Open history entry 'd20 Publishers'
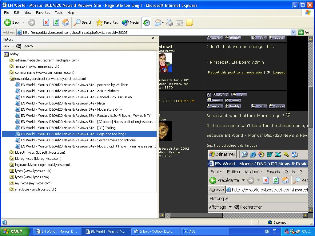Viewport: 315px width, 236px height. [67, 91]
